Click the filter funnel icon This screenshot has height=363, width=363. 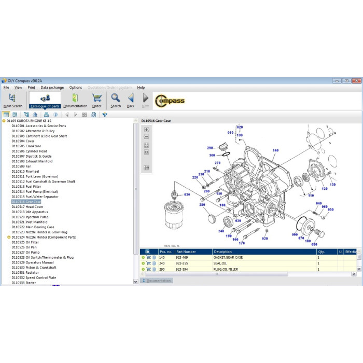pyautogui.click(x=105, y=115)
